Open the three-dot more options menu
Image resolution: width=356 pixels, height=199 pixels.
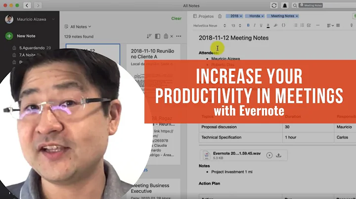(178, 36)
